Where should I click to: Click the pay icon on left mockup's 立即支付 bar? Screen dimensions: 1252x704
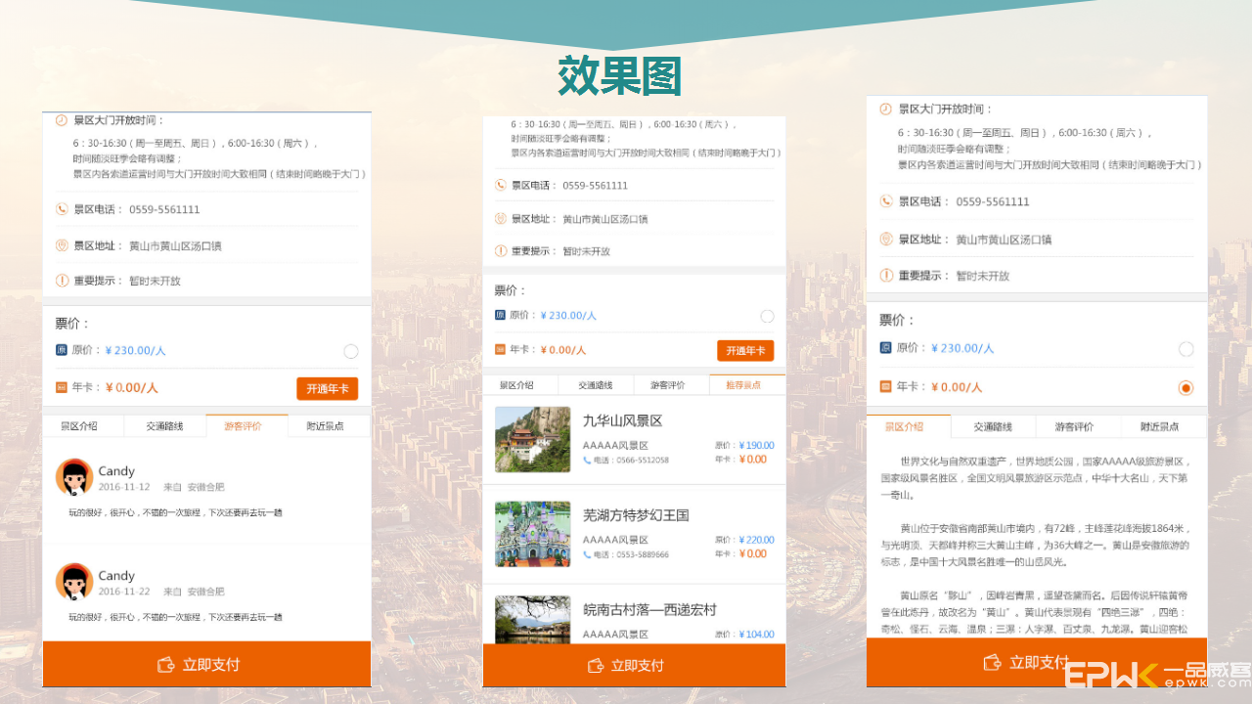[x=166, y=665]
